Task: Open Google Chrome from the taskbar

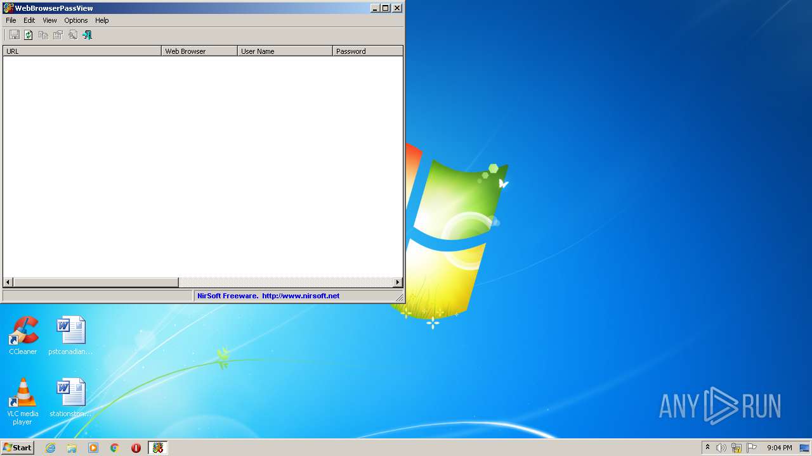Action: pos(115,448)
